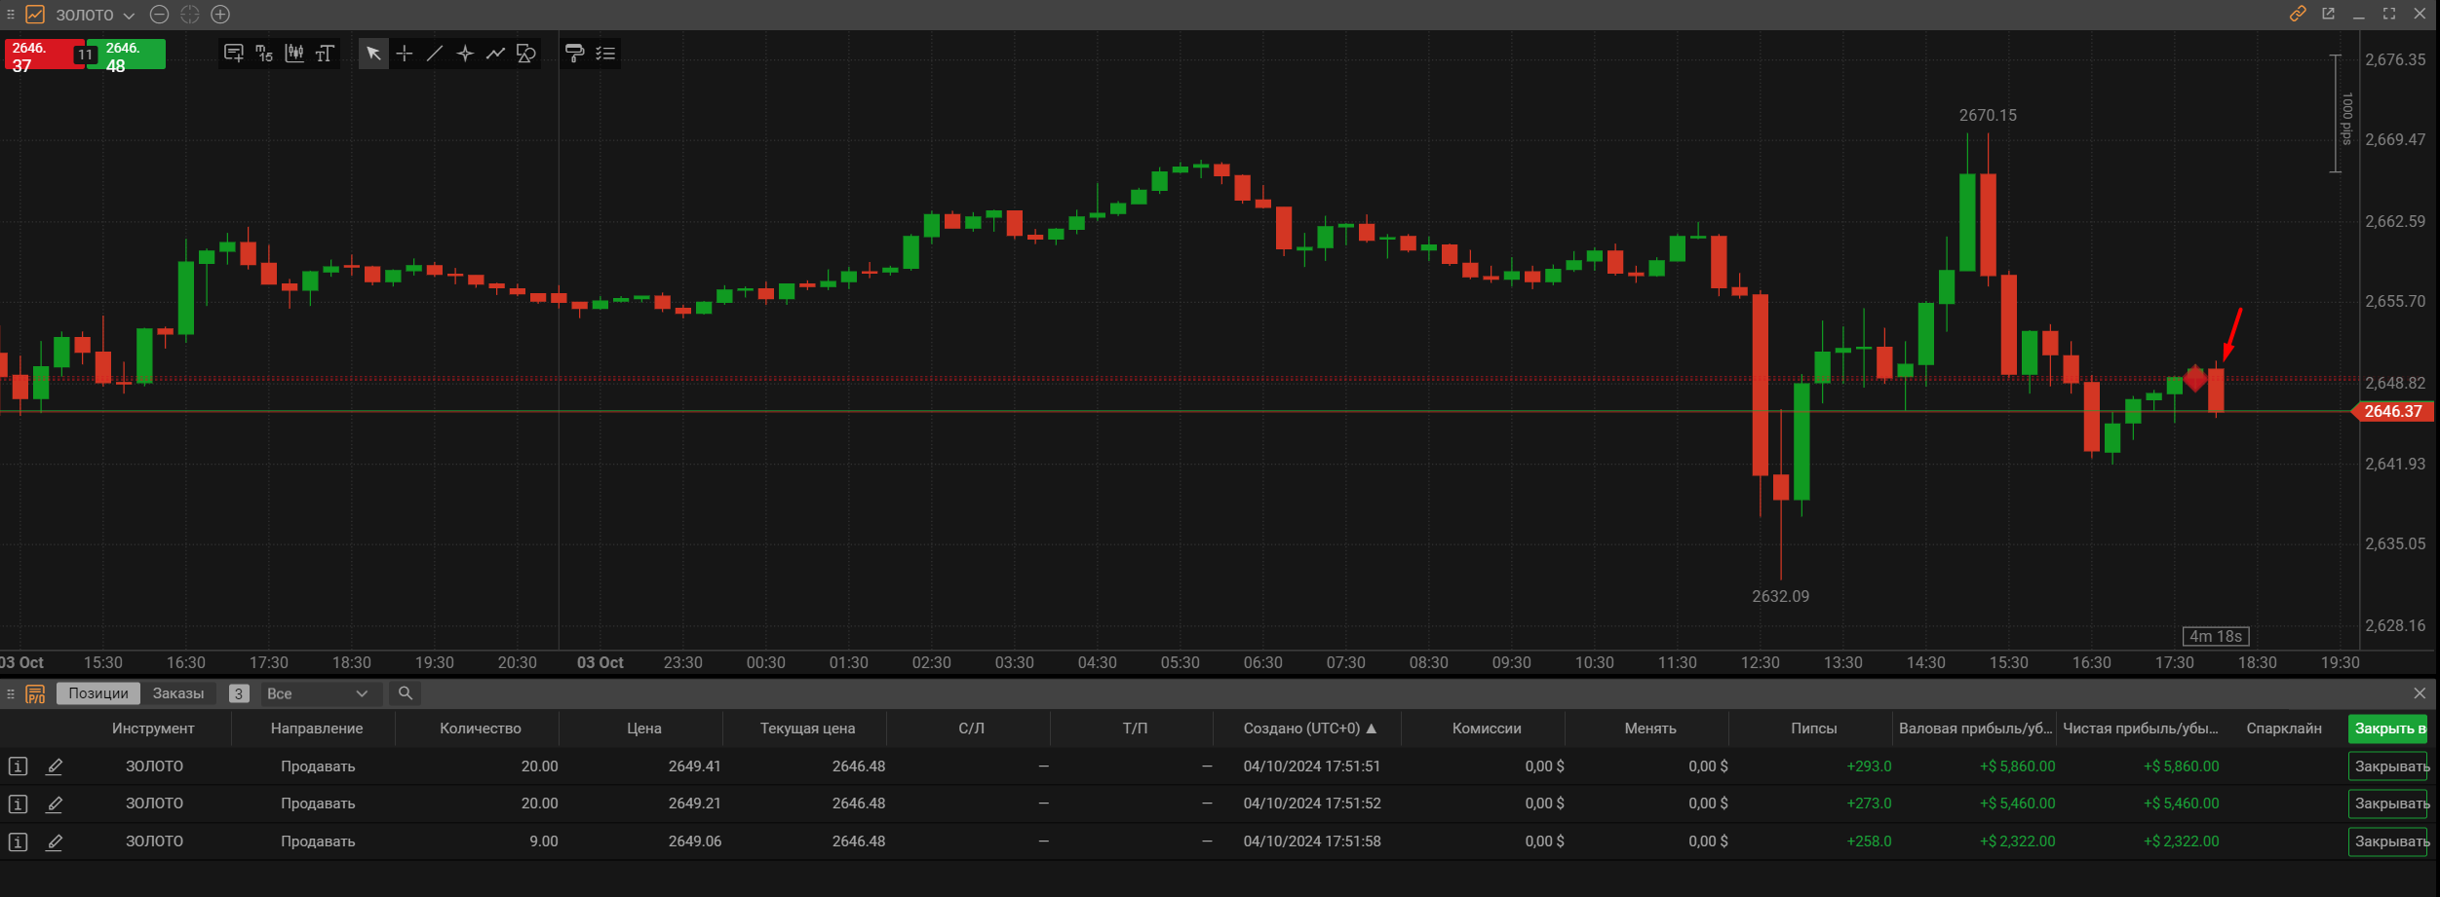Close the +$ 2,322.00 position with Закрывать

[2389, 841]
